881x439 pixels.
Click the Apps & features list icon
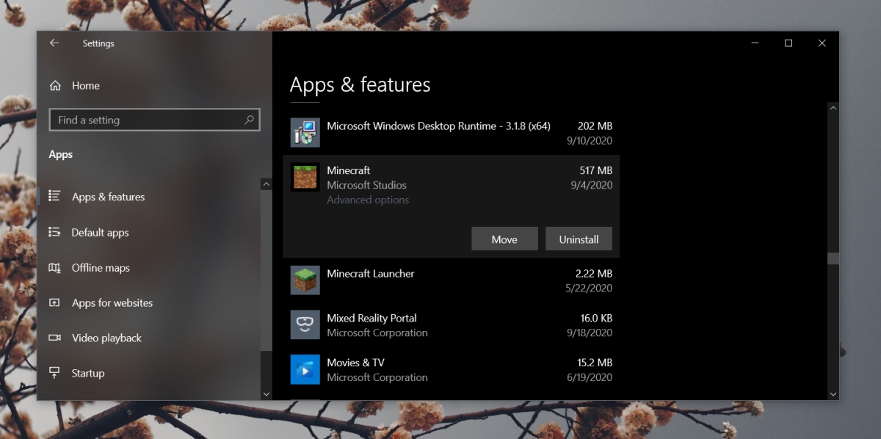coord(54,196)
